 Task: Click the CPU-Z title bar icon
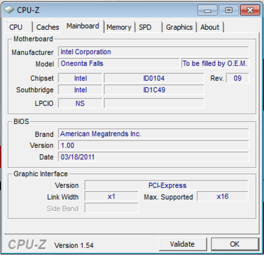point(9,10)
